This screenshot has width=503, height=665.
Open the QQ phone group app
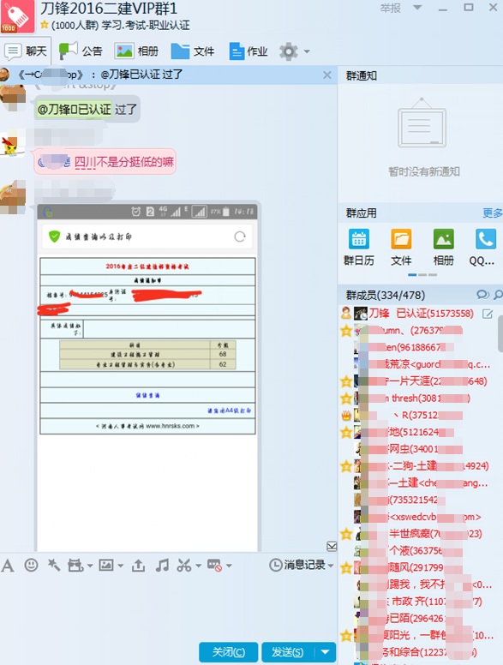(483, 248)
